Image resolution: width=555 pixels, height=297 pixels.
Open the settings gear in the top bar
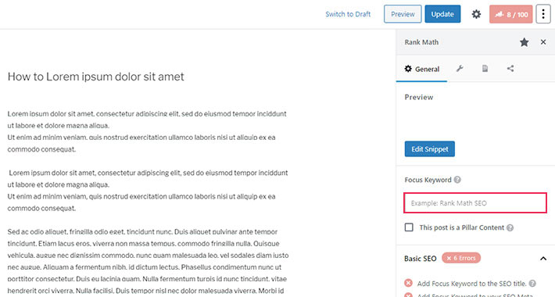click(x=476, y=14)
